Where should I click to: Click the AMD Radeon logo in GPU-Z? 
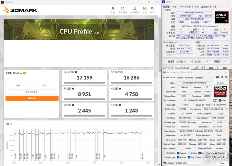point(220,92)
